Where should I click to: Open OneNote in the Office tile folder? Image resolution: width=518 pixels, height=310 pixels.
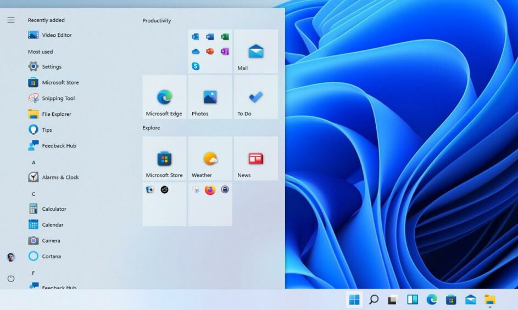click(225, 52)
